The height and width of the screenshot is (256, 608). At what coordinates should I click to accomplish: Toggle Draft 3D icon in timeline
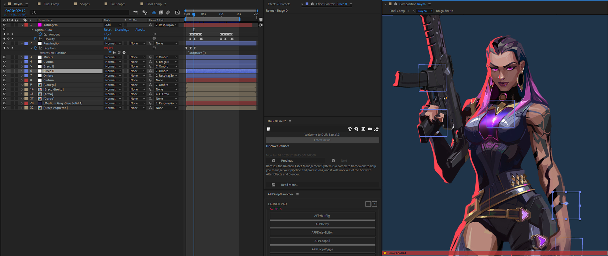[145, 13]
